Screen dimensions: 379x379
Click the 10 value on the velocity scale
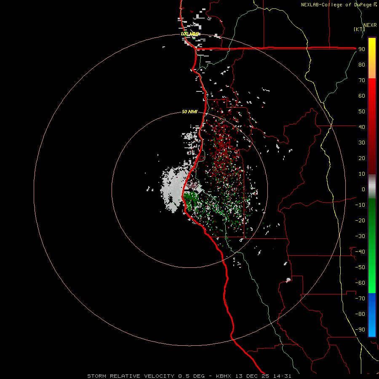tap(362, 174)
